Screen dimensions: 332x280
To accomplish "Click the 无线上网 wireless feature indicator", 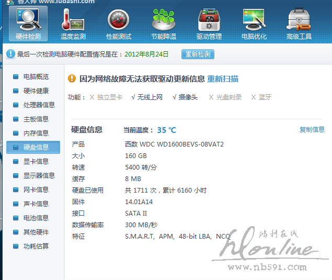I will pos(147,97).
